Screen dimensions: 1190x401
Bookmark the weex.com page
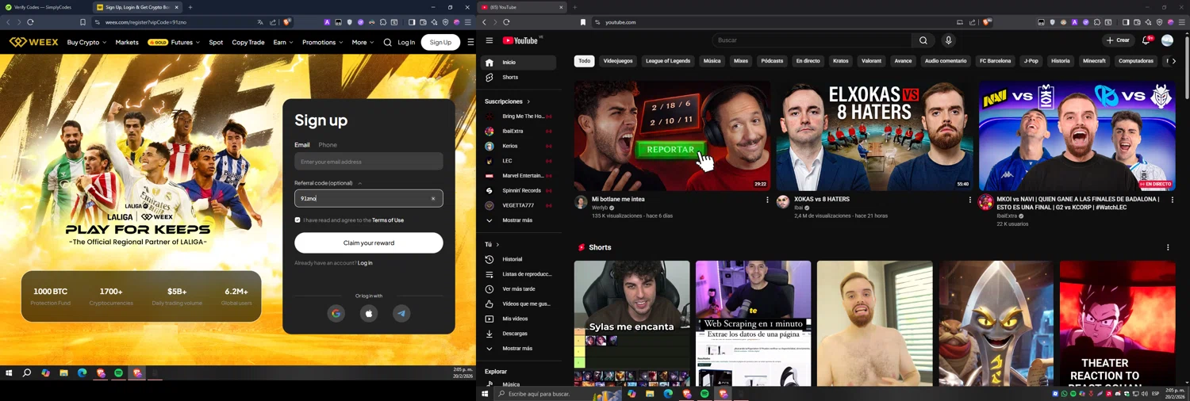(83, 22)
